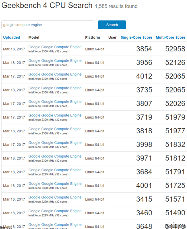Viewport: 187px width, 229px height.
Task: Select single-core score 3460
Action: click(144, 213)
